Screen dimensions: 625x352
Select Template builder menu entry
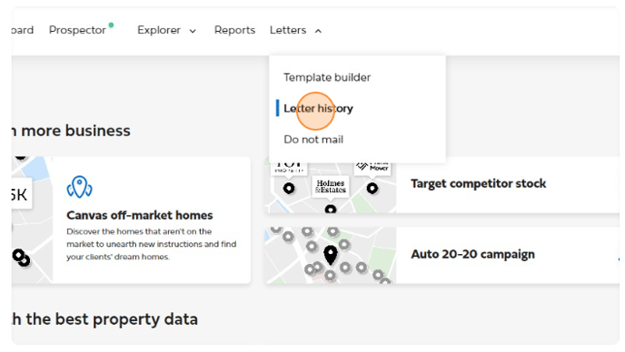(327, 77)
